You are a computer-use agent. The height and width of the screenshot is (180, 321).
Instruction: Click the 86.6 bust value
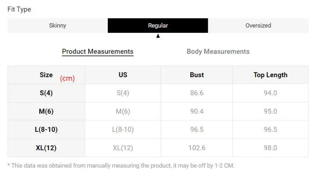(x=197, y=93)
